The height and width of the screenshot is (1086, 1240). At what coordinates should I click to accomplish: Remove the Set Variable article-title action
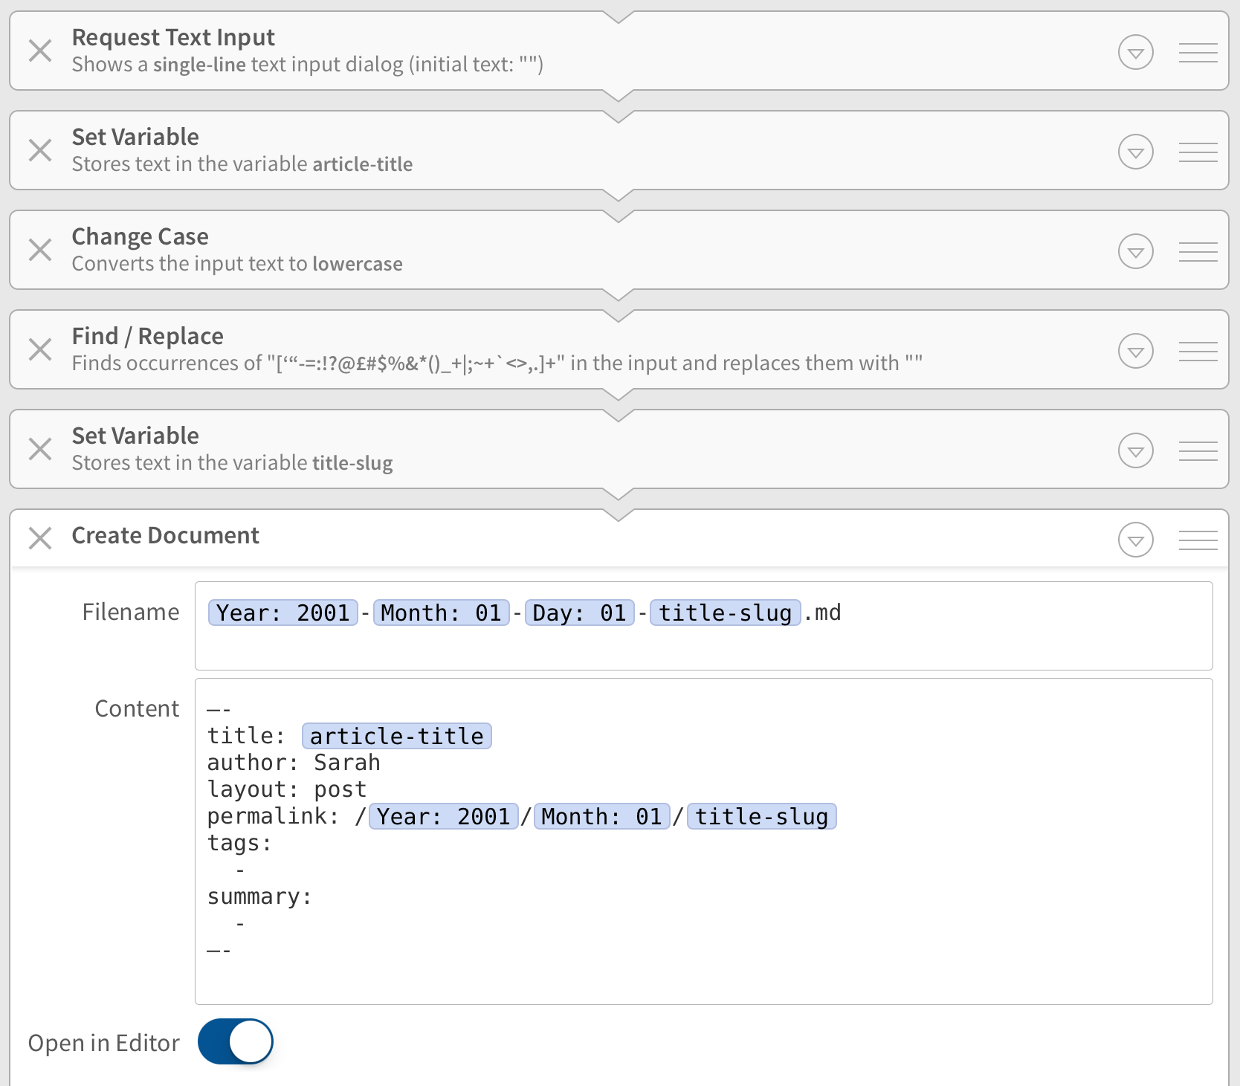pyautogui.click(x=41, y=151)
